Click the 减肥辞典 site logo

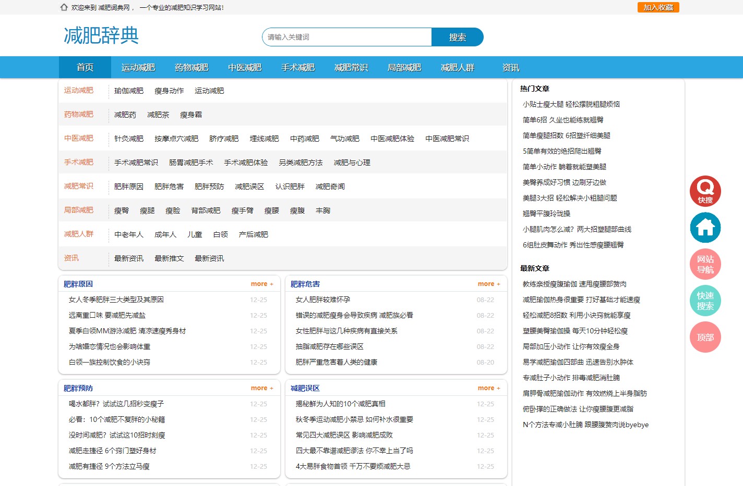[x=101, y=35]
